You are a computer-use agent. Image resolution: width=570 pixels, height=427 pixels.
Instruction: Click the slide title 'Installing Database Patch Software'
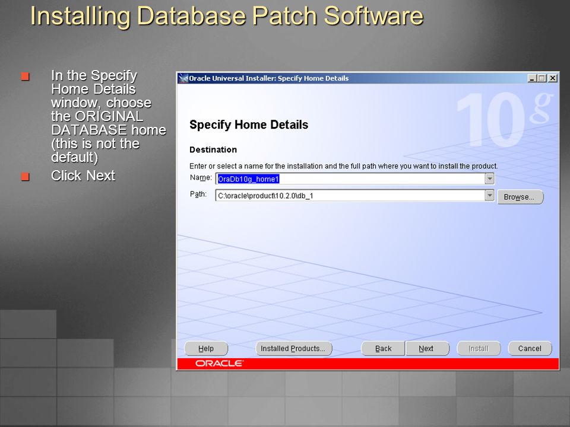tap(227, 15)
